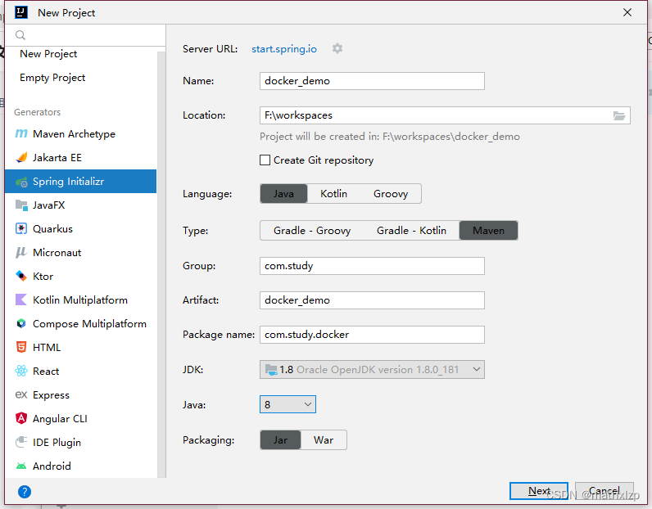
Task: Select Kotlin as the language
Action: pos(333,194)
